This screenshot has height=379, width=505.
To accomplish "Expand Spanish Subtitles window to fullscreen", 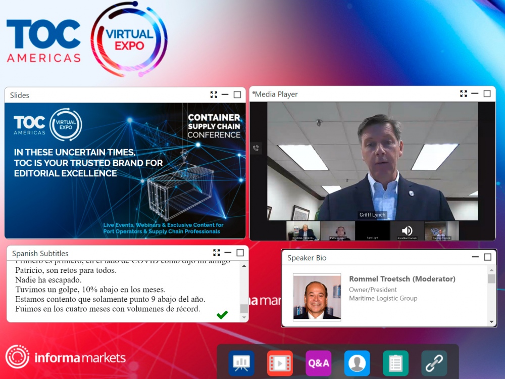I will pos(217,253).
